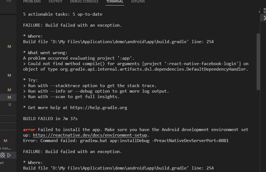
Task: Click the green U untracked badge
Action: [10, 104]
